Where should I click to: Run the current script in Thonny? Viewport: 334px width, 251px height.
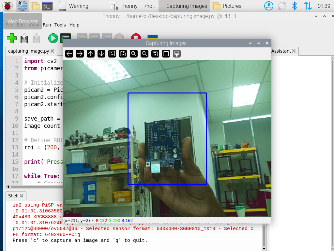coord(53,38)
